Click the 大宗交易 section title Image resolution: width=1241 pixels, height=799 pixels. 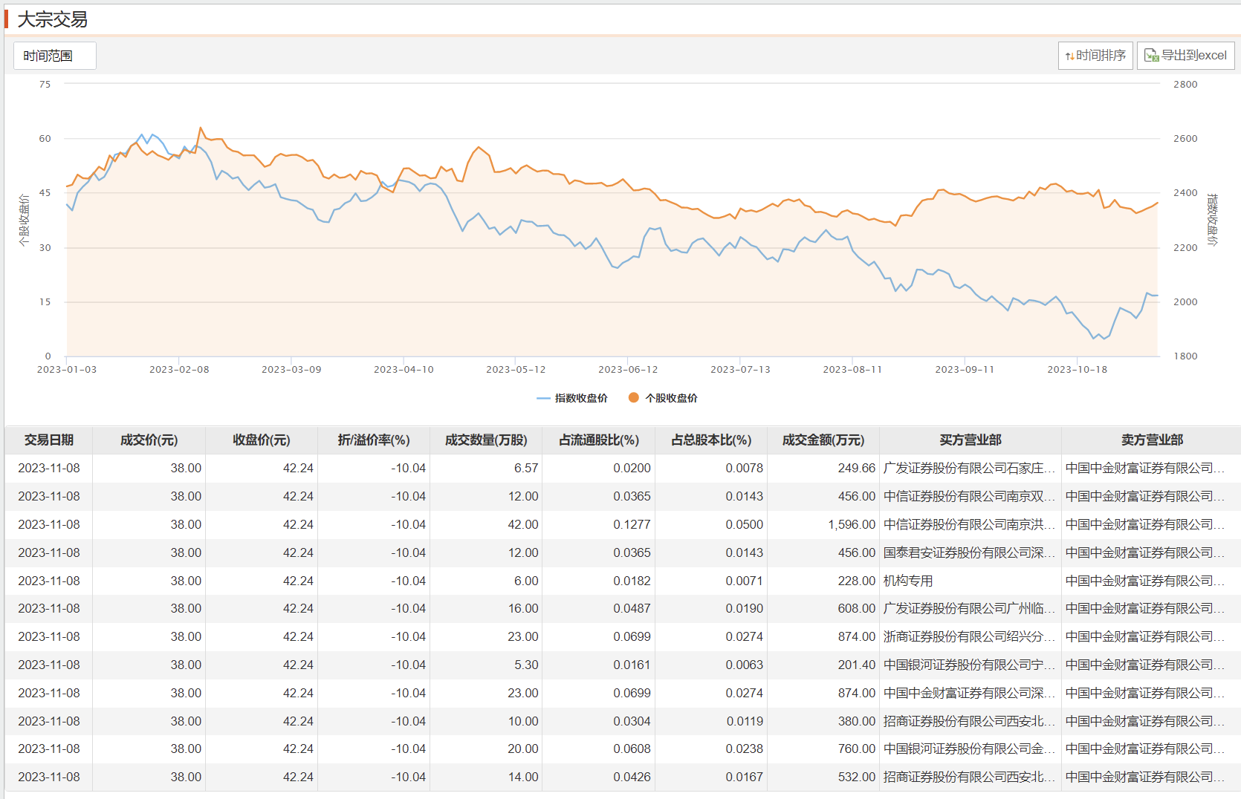[52, 20]
